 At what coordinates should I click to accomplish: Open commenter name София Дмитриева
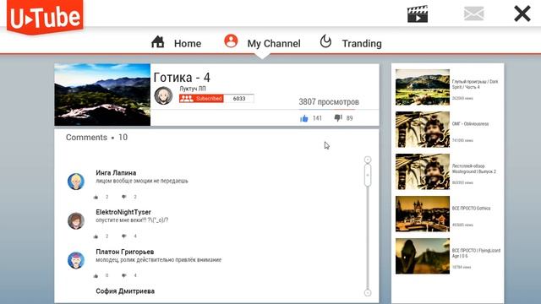[x=125, y=290]
